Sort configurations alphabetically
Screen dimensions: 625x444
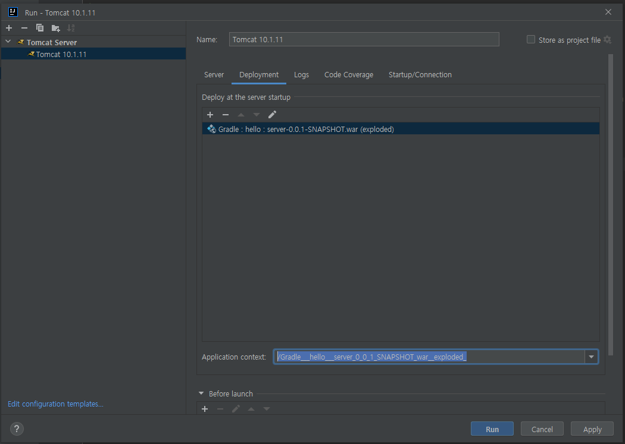tap(71, 28)
